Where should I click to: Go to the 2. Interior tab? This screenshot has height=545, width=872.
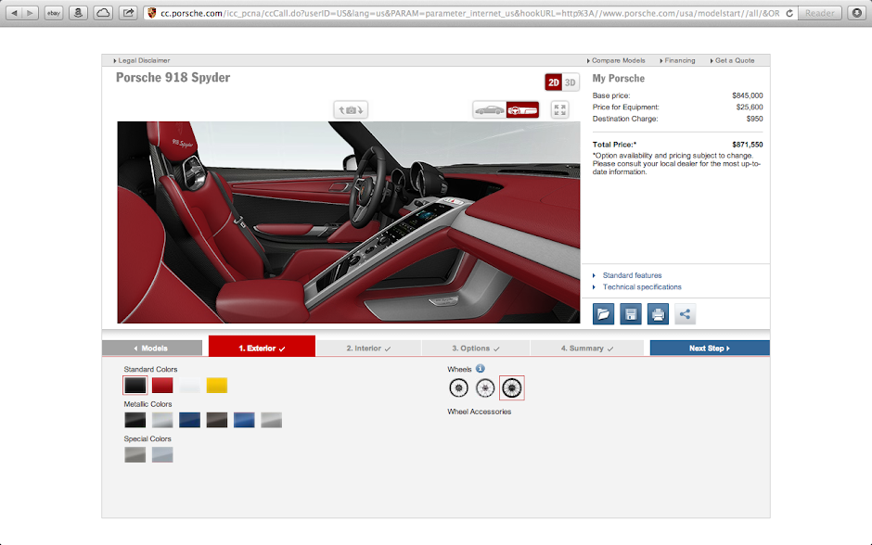[368, 349]
